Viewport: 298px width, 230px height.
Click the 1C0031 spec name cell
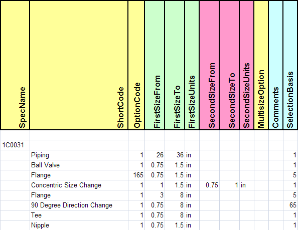15,145
